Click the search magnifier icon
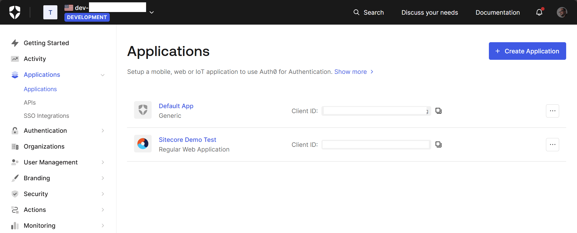This screenshot has height=233, width=577. pyautogui.click(x=356, y=12)
